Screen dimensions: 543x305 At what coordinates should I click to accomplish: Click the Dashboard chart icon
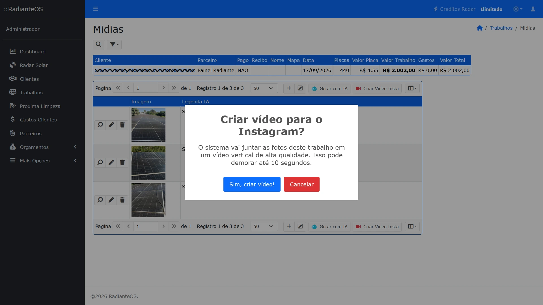click(12, 51)
